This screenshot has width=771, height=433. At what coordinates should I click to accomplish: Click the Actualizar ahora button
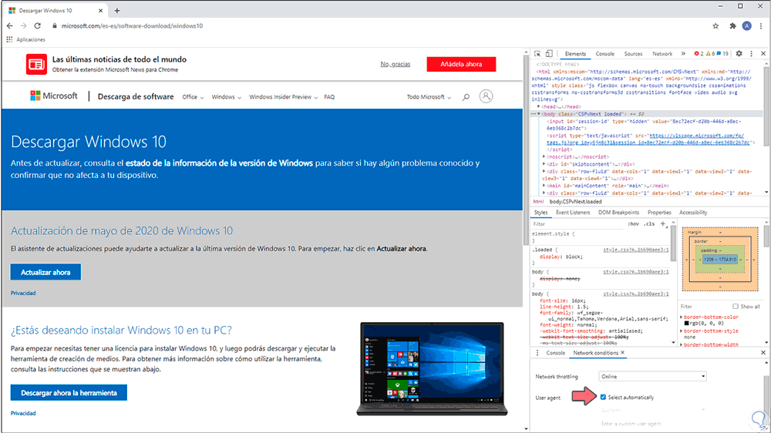45,272
